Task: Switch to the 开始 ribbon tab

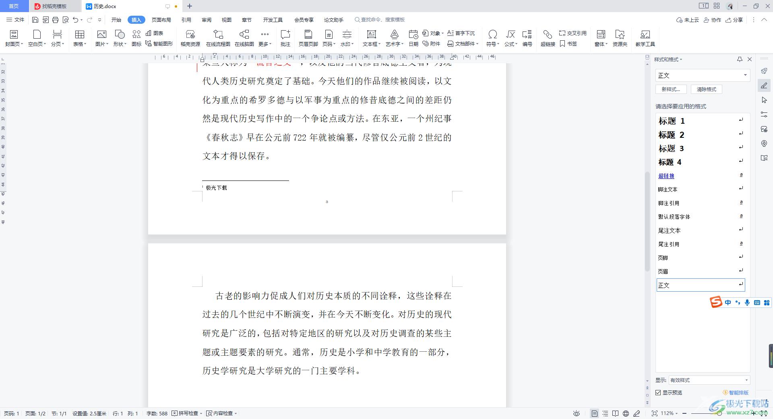Action: click(116, 20)
